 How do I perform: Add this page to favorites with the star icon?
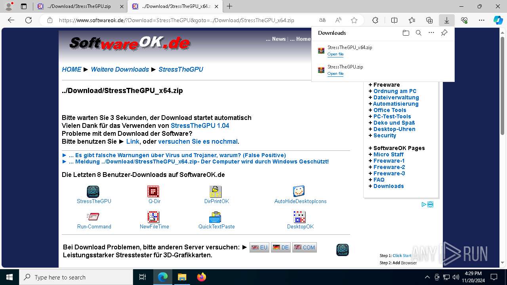click(354, 20)
